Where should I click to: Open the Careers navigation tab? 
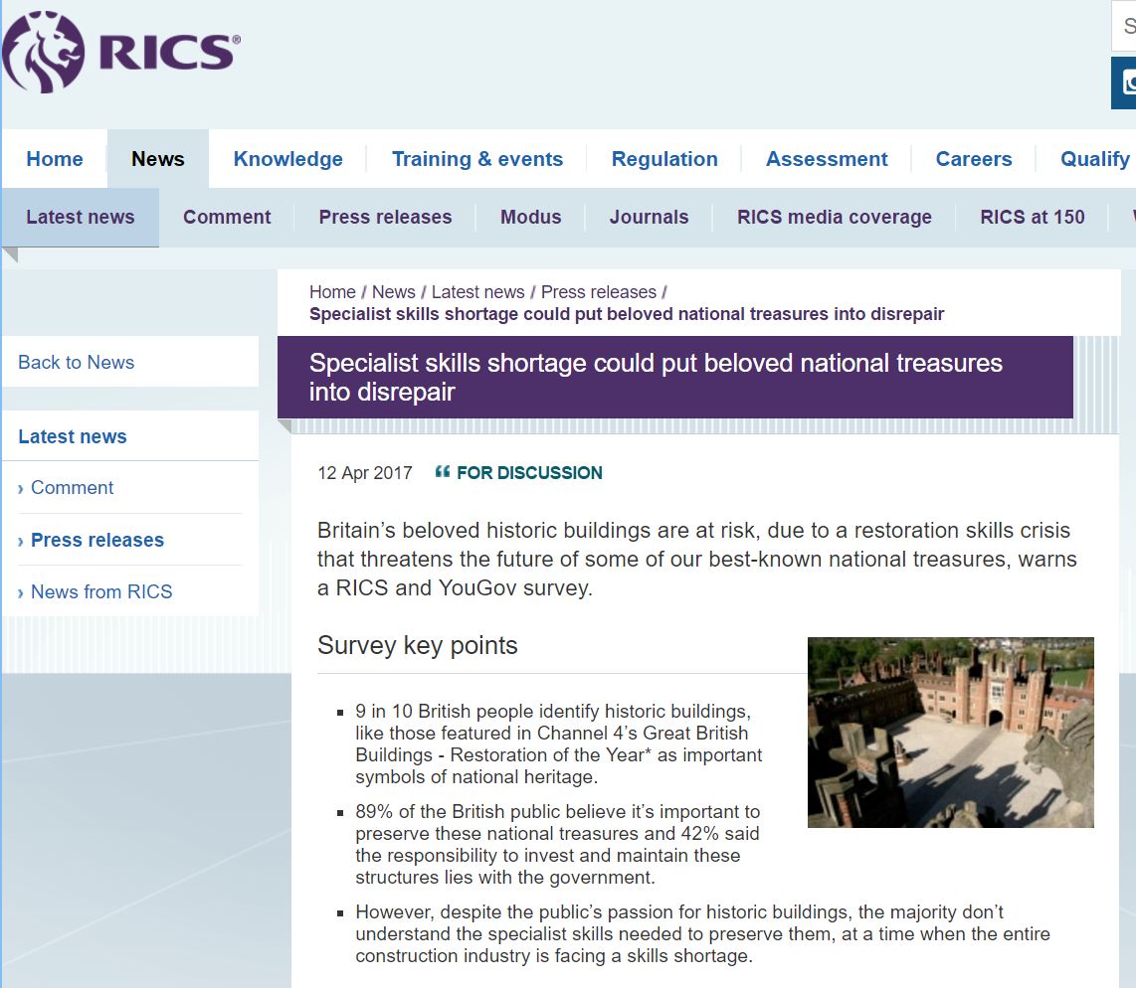[x=973, y=158]
